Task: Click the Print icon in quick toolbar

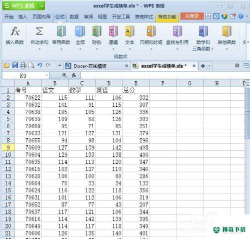Action: [23, 66]
